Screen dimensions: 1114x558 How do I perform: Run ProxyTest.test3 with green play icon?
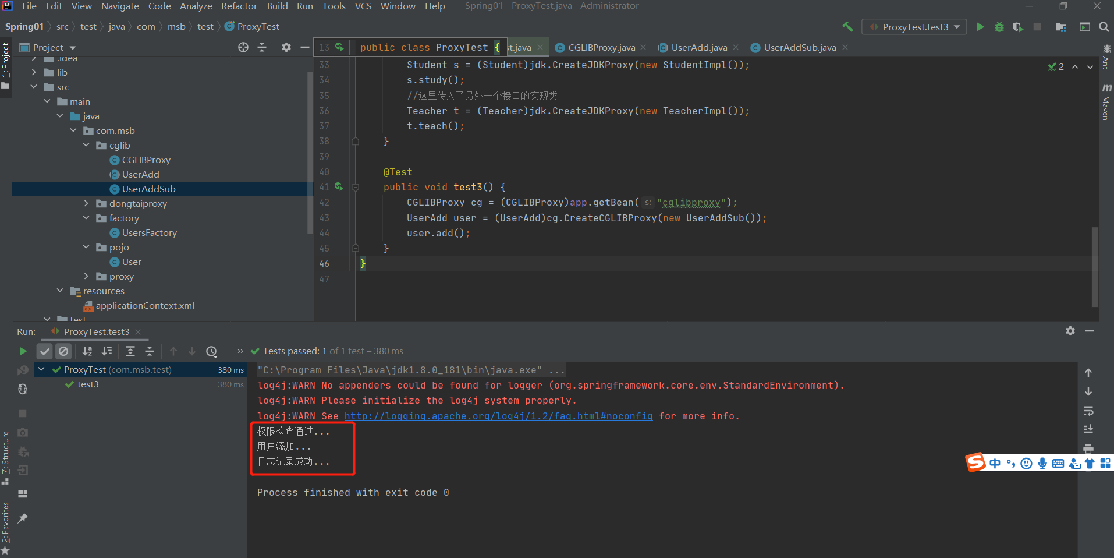[980, 27]
